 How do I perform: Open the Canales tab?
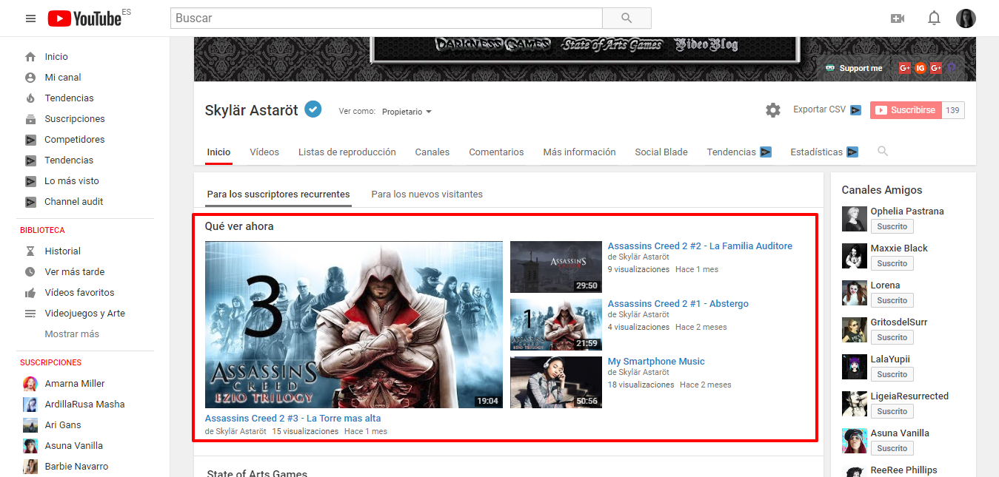pos(432,152)
